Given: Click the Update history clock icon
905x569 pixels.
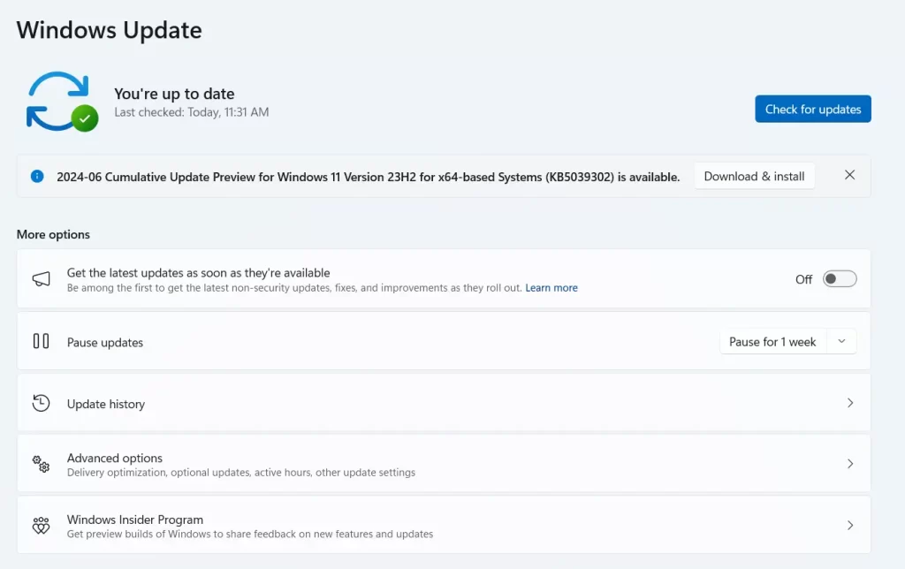Looking at the screenshot, I should (41, 403).
